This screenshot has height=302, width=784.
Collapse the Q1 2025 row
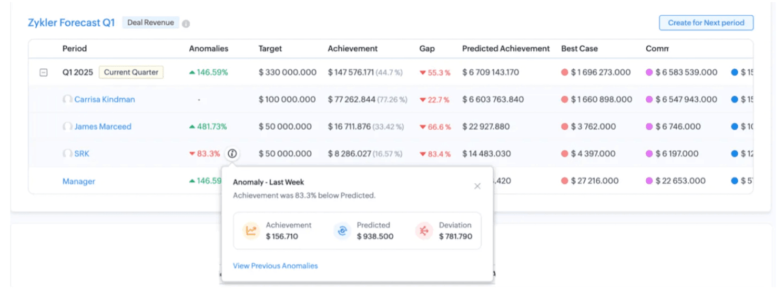point(44,72)
